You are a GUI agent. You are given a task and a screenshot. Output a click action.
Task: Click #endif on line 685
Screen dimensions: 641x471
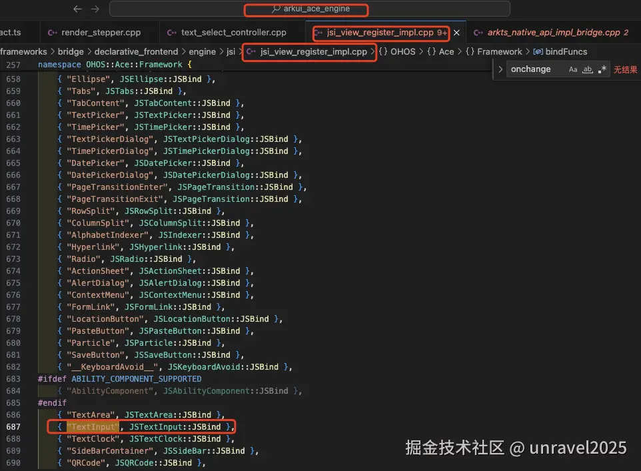52,403
